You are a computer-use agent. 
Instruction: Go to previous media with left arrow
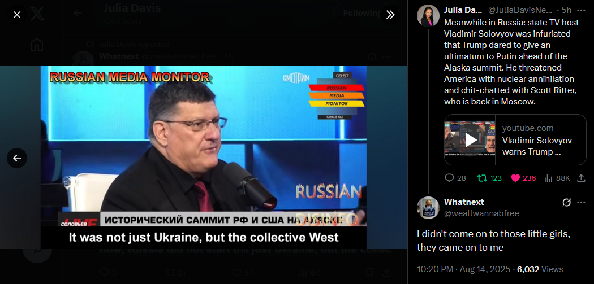point(17,158)
